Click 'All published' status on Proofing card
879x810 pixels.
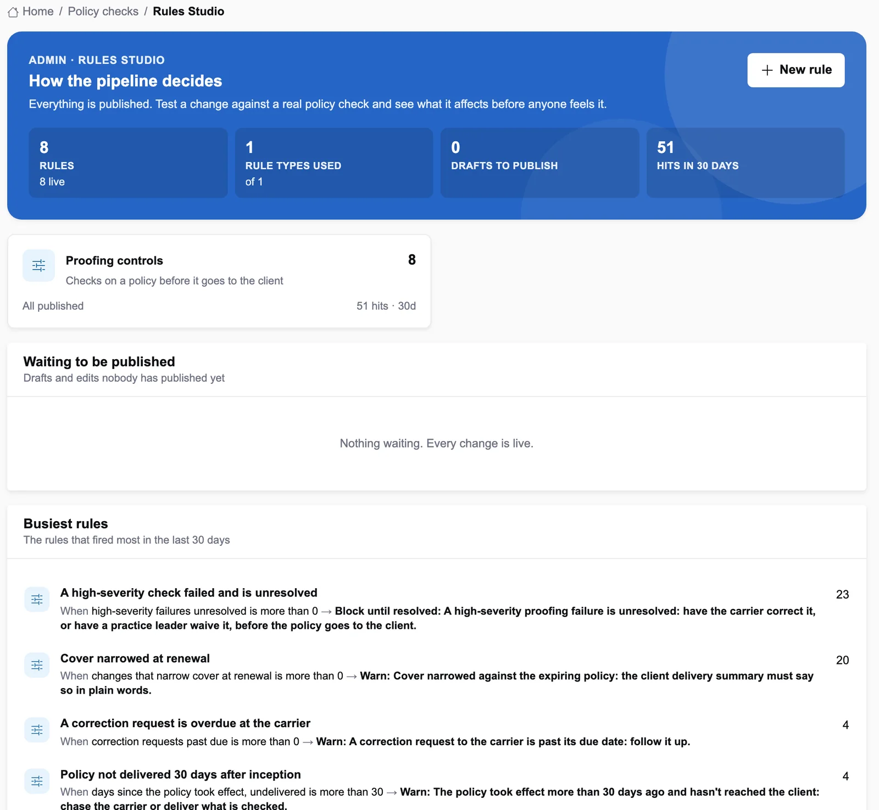[53, 306]
